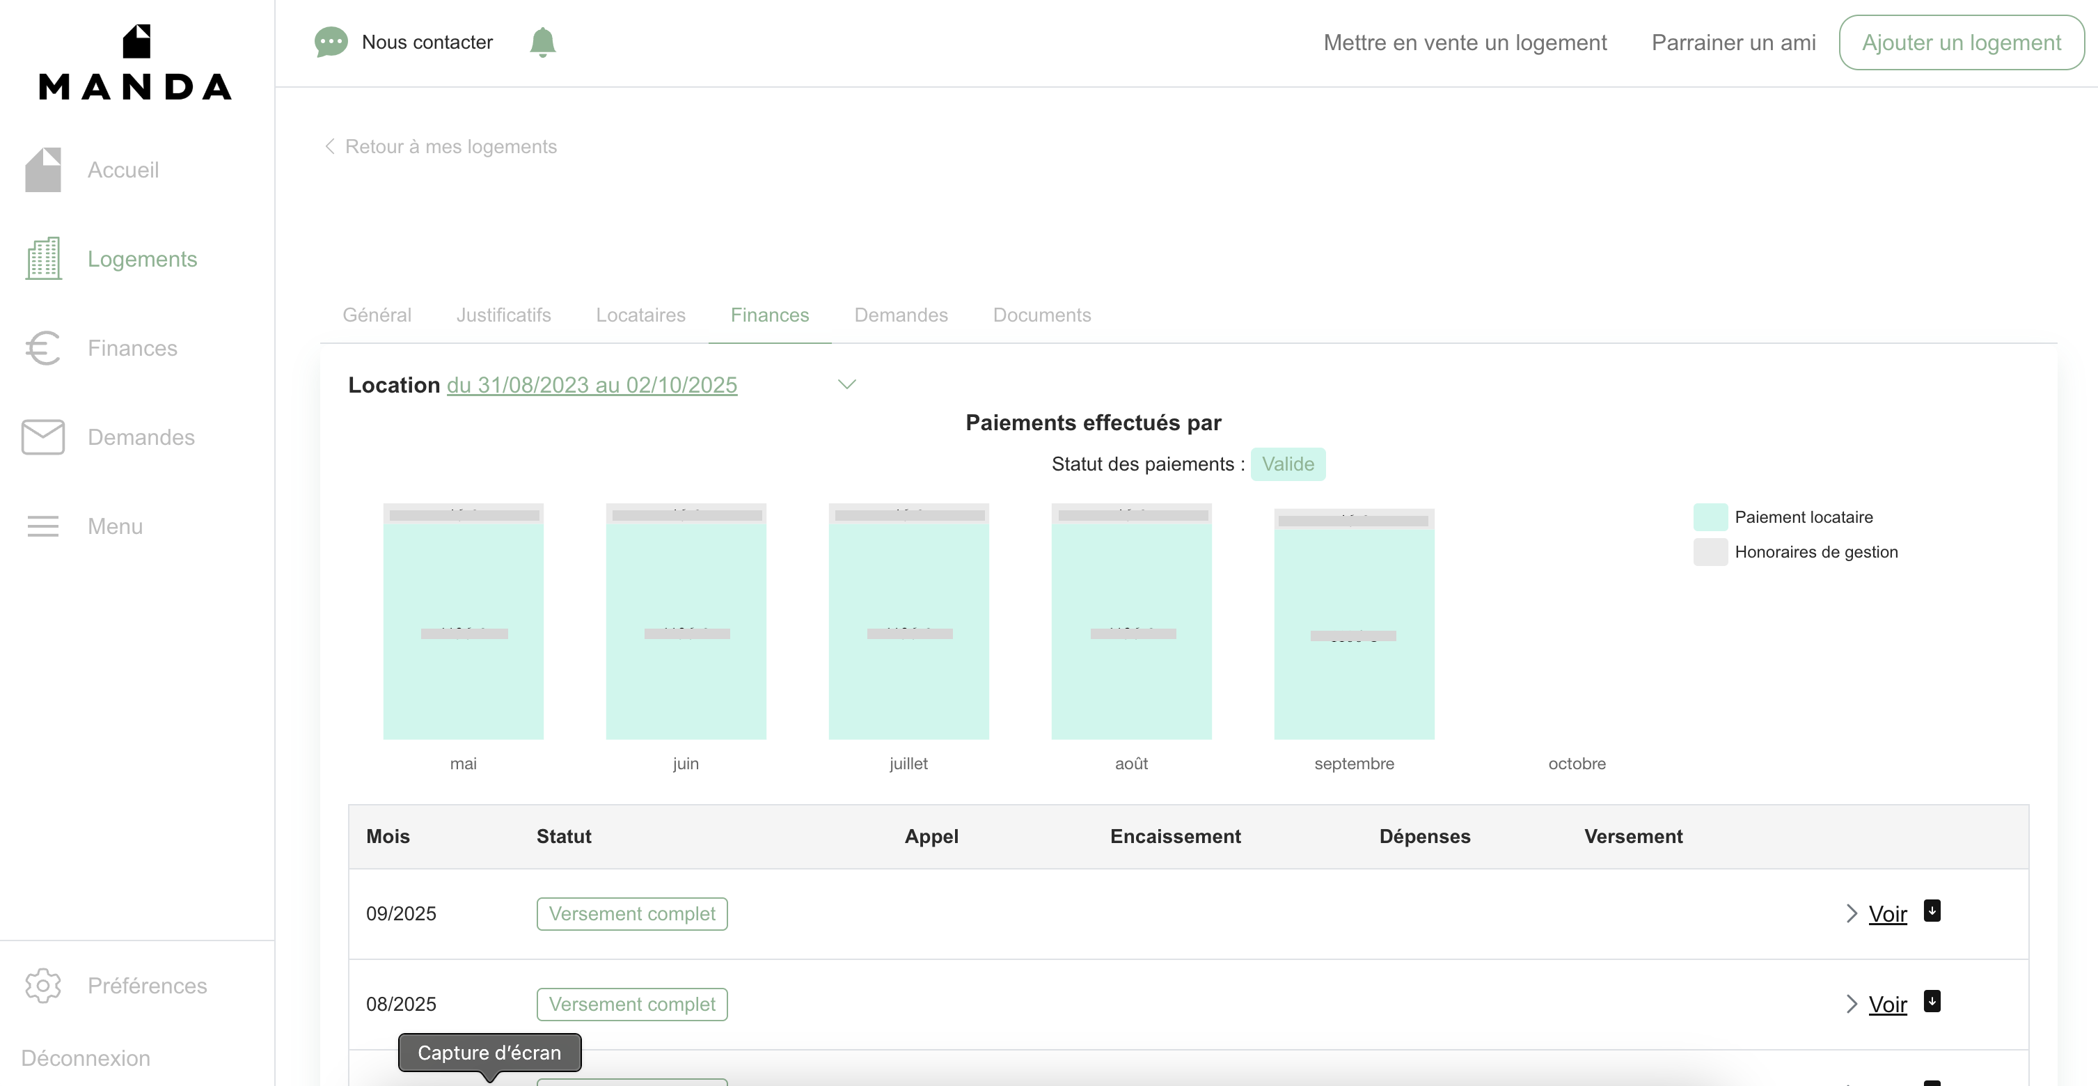Download the 08/2025 statement
Image resolution: width=2098 pixels, height=1086 pixels.
(x=1932, y=1001)
